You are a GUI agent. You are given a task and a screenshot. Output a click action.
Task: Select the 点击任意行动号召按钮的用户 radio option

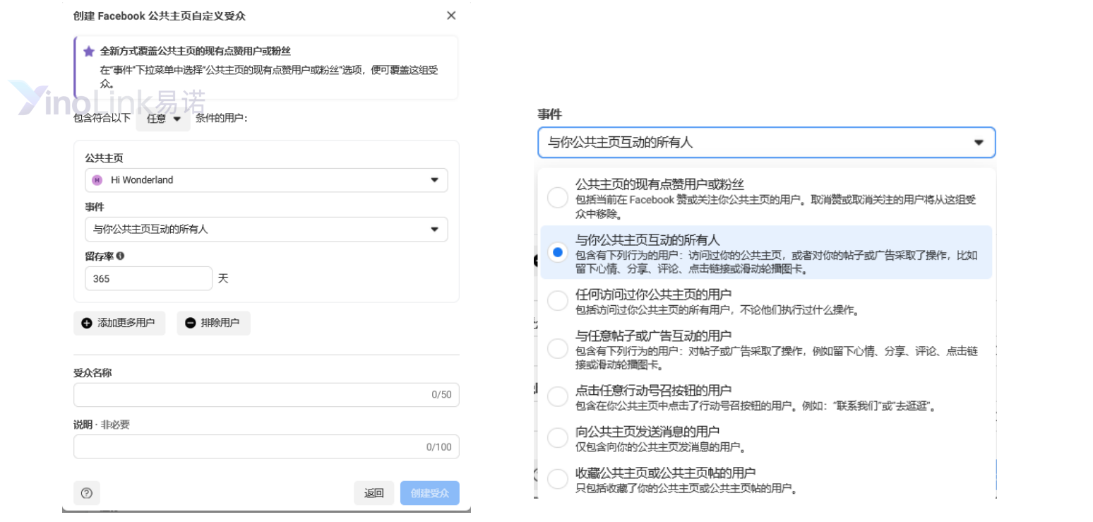coord(558,397)
